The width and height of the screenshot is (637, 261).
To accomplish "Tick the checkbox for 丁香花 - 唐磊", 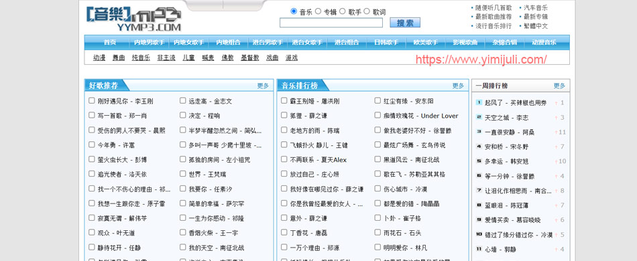I will [x=284, y=232].
